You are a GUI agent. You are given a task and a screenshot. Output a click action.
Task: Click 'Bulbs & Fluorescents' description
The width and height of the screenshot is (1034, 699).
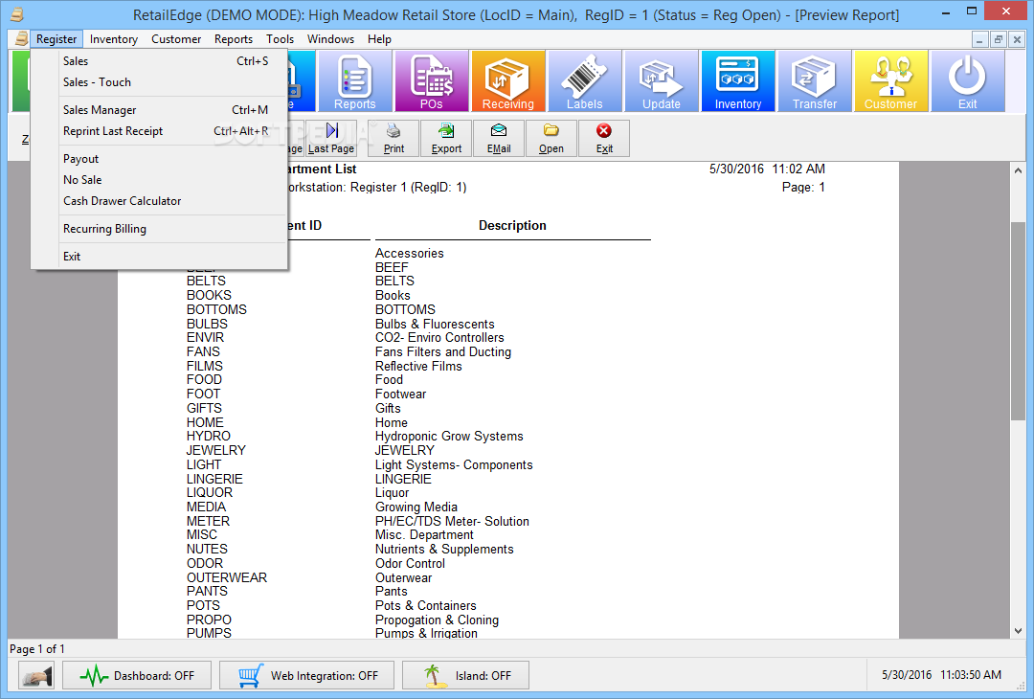(x=435, y=324)
